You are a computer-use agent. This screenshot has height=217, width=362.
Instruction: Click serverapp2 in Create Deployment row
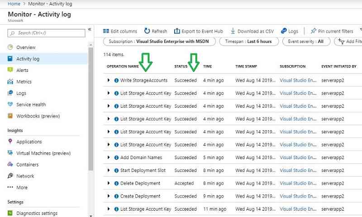(333, 196)
